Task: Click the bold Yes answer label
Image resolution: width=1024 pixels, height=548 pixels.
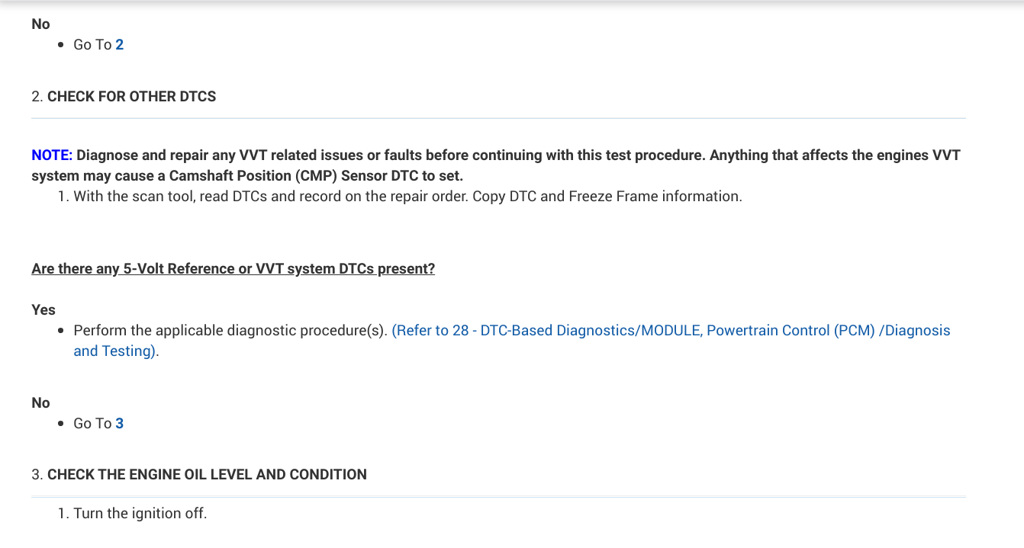Action: click(x=43, y=310)
